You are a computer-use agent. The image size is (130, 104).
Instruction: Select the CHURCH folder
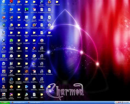[27, 2]
